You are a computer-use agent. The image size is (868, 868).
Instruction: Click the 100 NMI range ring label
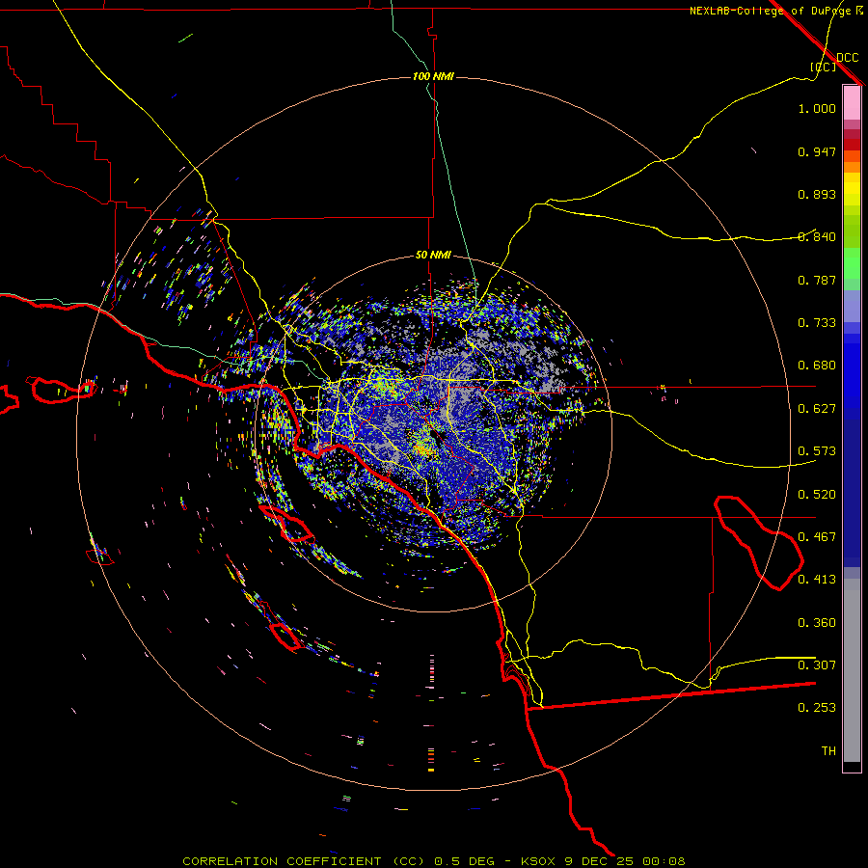point(433,76)
